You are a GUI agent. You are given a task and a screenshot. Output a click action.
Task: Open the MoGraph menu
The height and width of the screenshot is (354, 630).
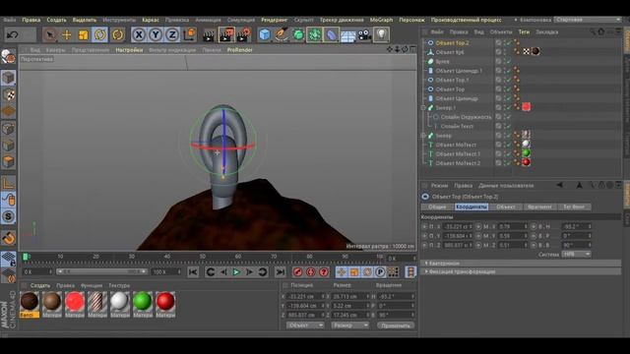click(381, 20)
